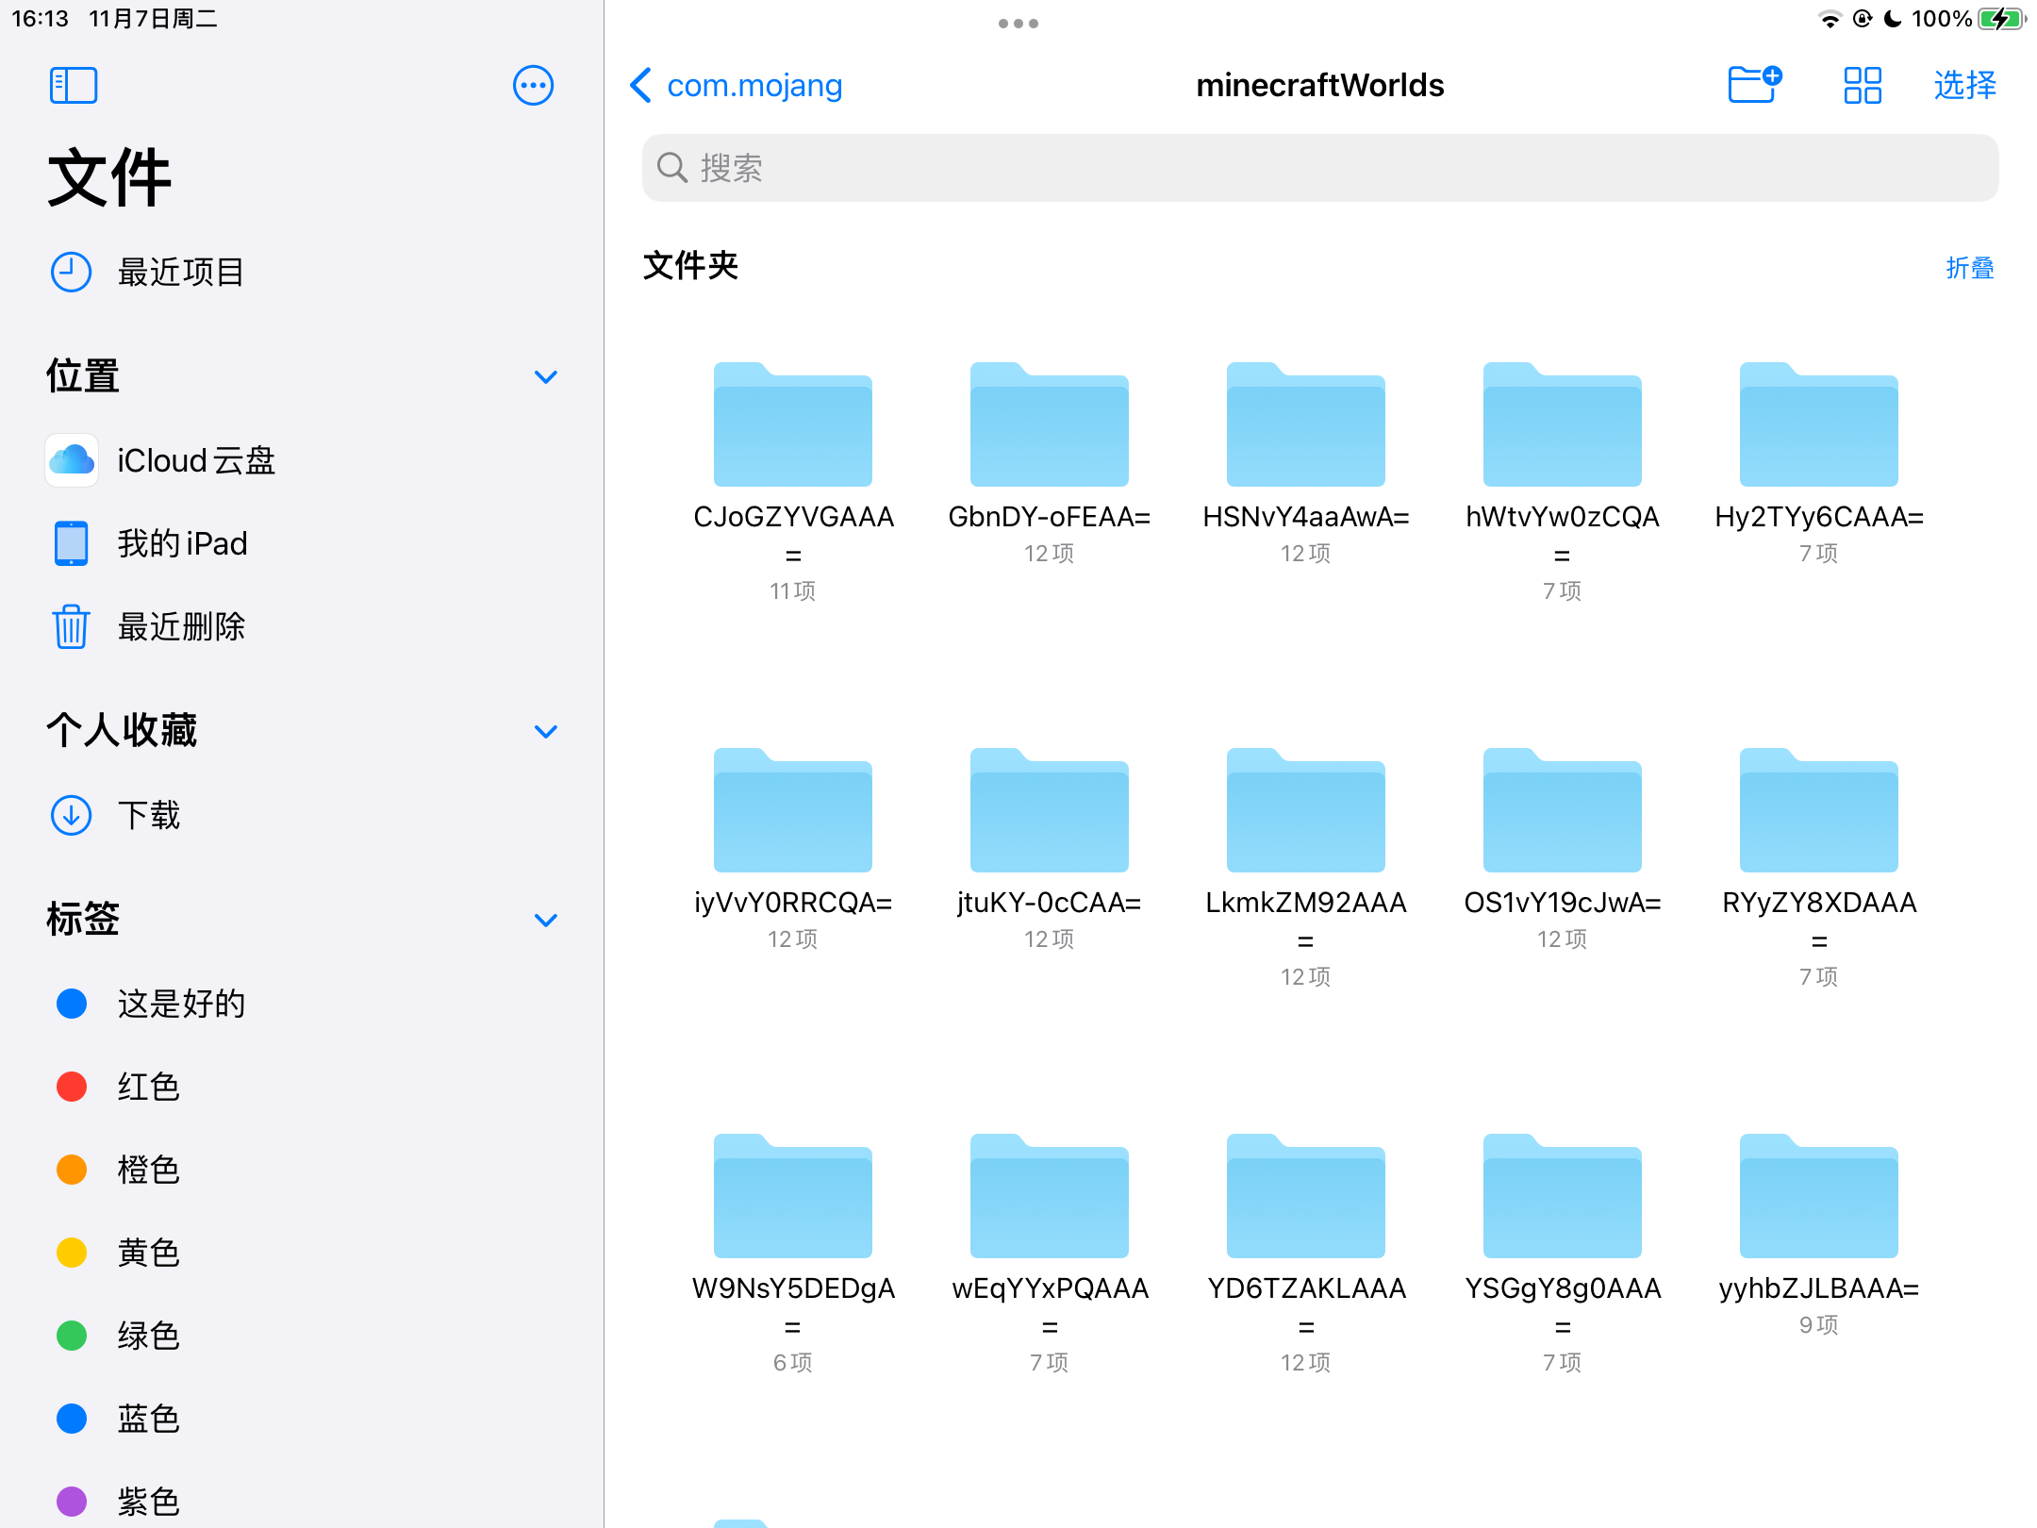Open the jtuKY-0cCAA= folder

pyautogui.click(x=1050, y=810)
